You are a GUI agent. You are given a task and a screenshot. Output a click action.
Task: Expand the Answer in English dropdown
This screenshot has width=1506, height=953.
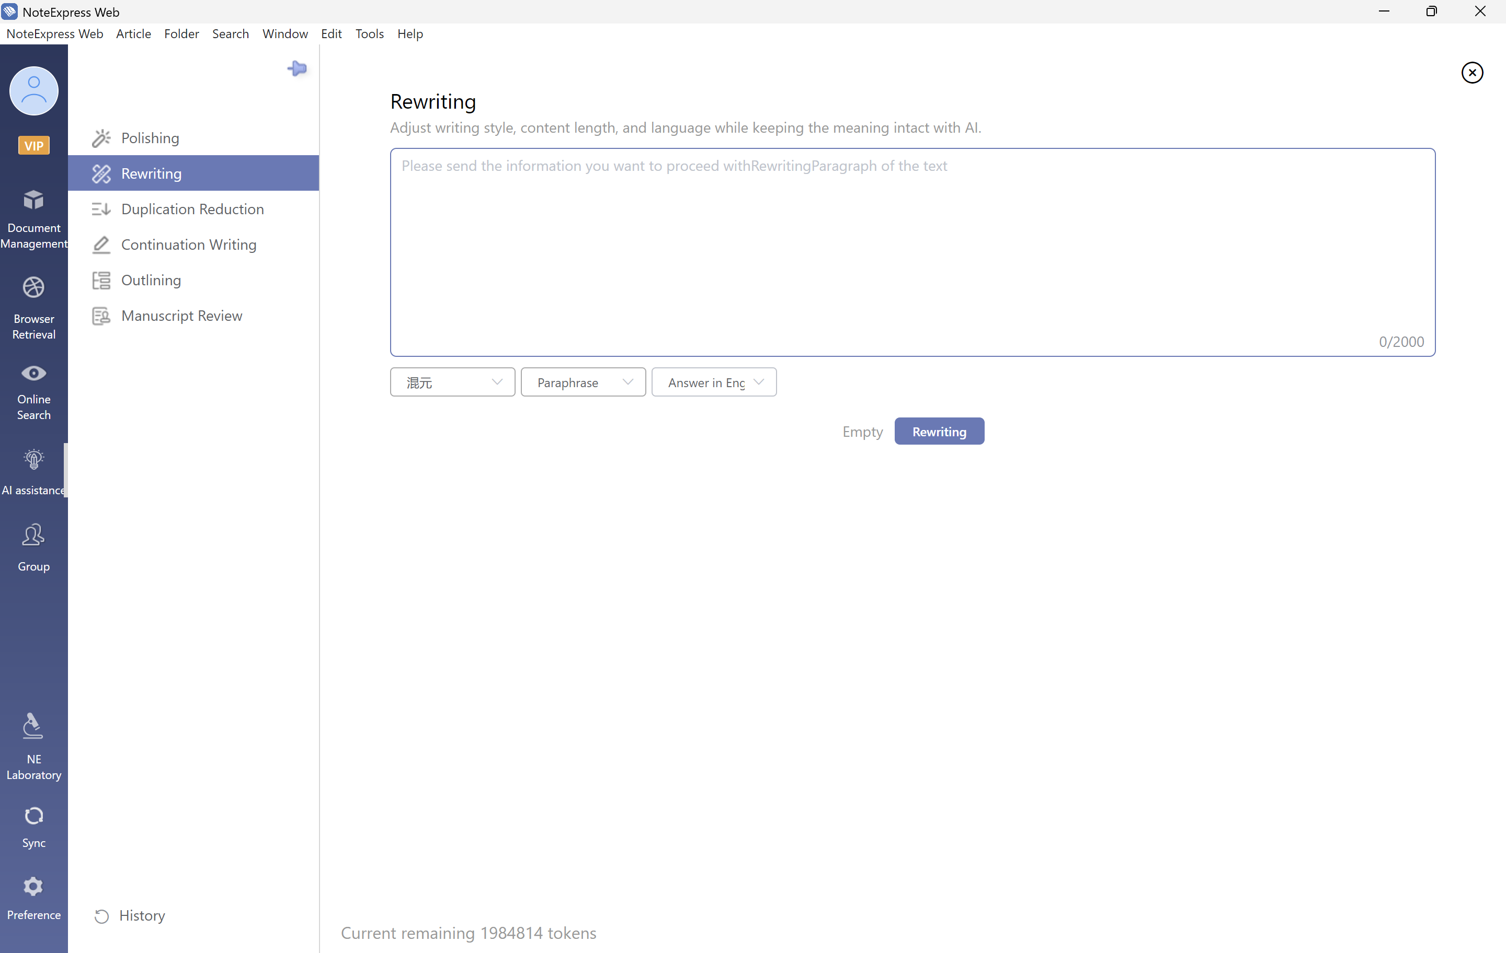714,382
